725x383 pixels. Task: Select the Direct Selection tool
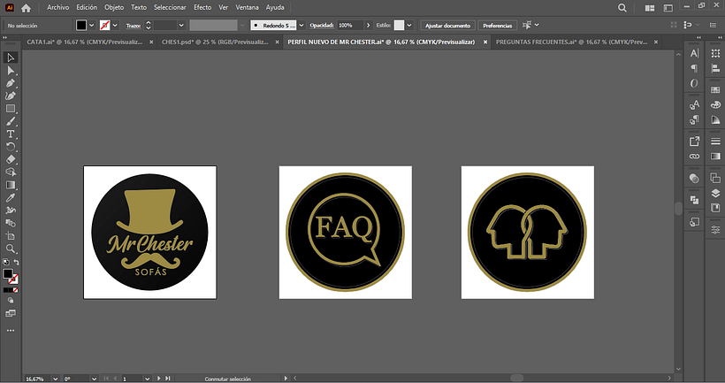click(x=11, y=71)
